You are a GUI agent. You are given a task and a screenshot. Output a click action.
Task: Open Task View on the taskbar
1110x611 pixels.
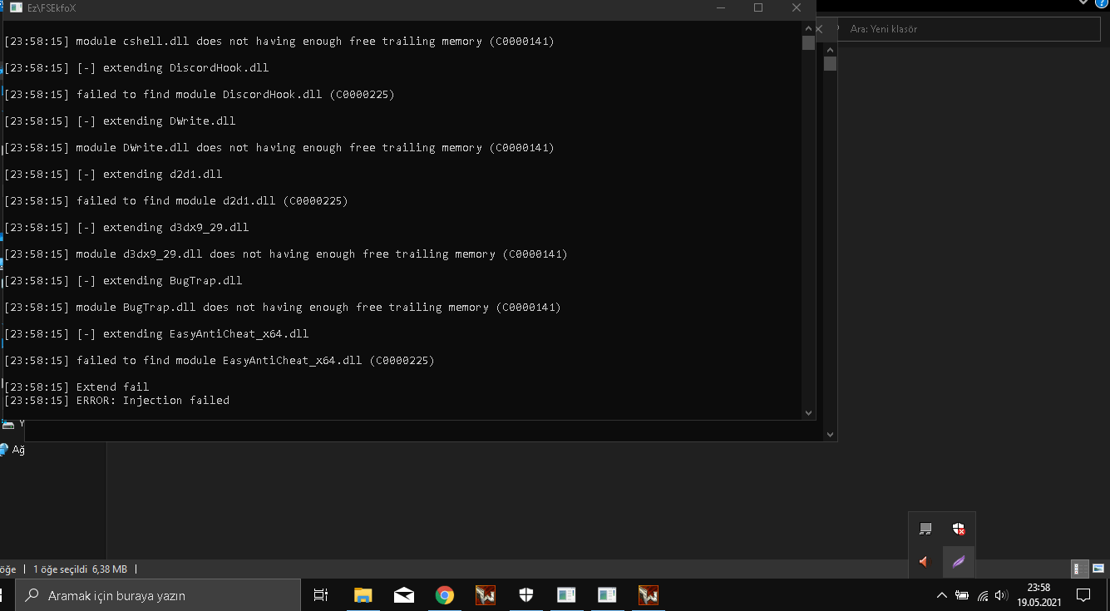click(321, 595)
